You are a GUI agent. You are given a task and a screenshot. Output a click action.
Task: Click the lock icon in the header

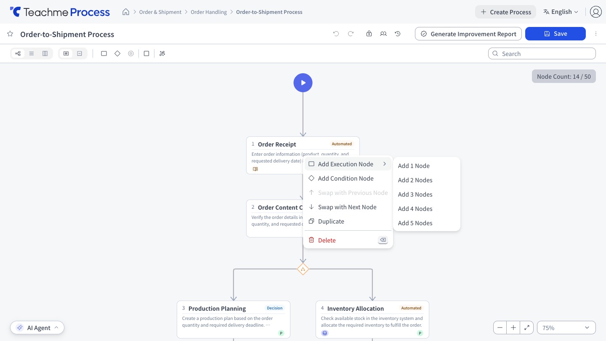(369, 34)
